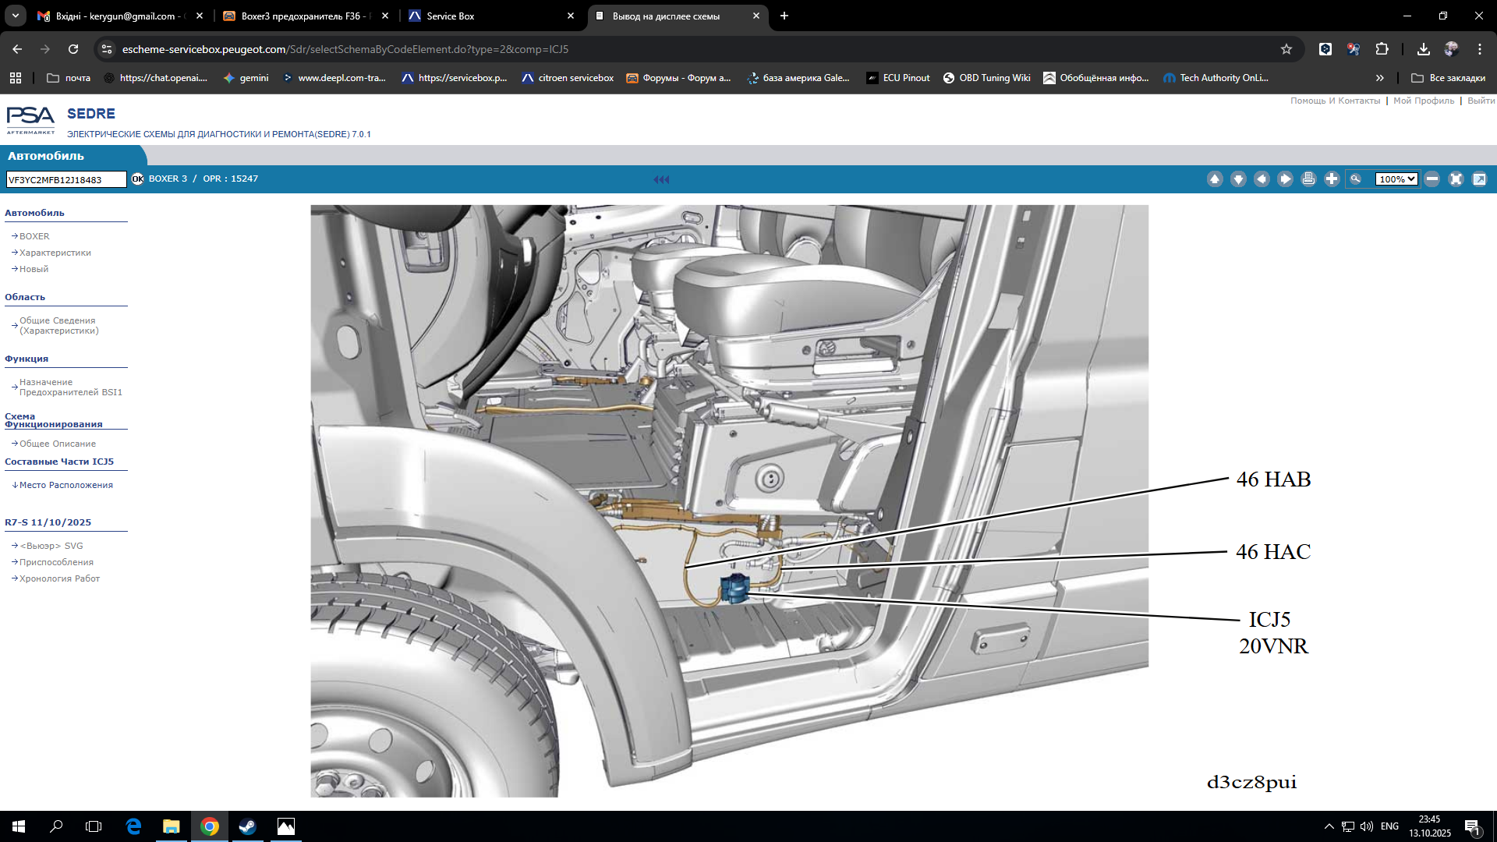Click the pan right arrow icon
Viewport: 1497px width, 842px height.
tap(1285, 179)
